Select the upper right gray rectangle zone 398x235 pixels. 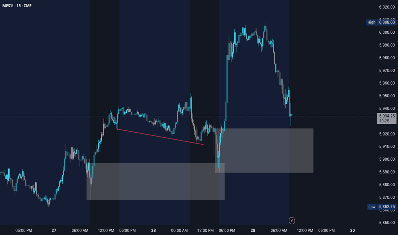click(264, 150)
